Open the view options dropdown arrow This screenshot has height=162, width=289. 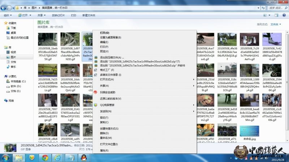(269, 15)
